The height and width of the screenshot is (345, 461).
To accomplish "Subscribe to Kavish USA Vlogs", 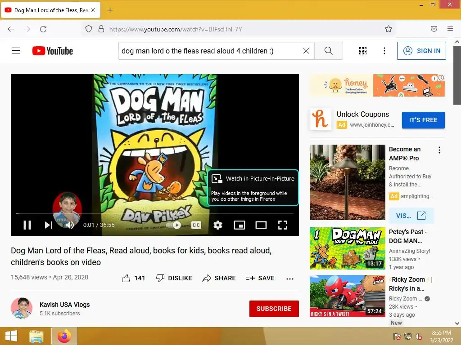I will pyautogui.click(x=274, y=309).
